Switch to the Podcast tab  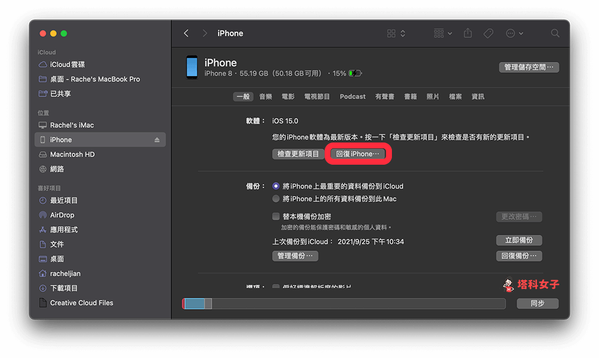[x=353, y=97]
